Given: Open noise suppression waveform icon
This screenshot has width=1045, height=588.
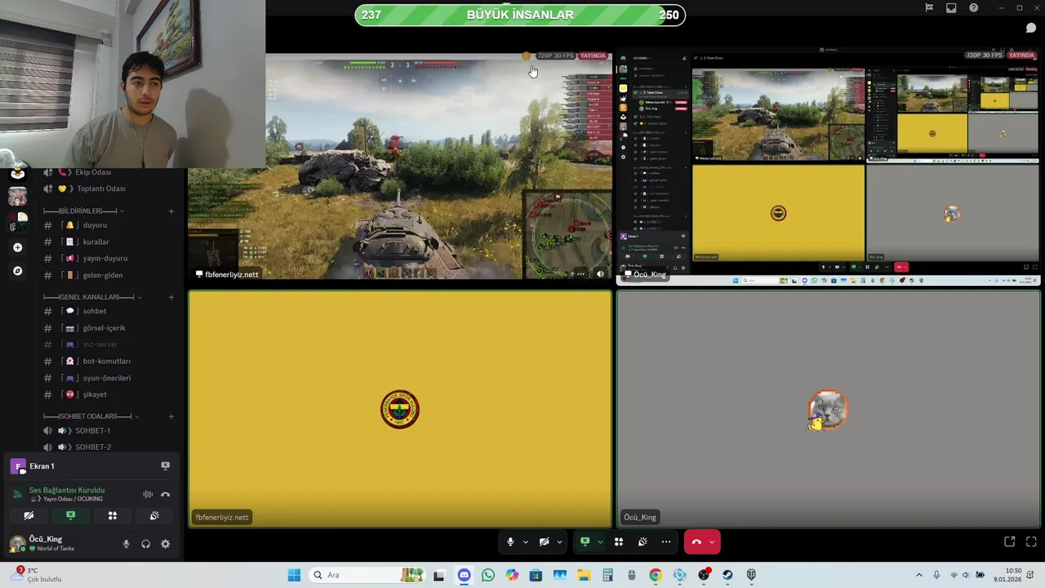Looking at the screenshot, I should (x=148, y=494).
